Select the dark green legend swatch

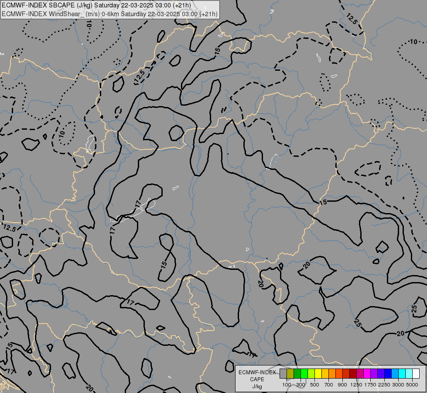tap(297, 373)
